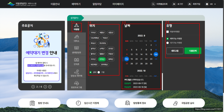The image size is (224, 112).
Task: Click the 회원가입 link text
Action: pyautogui.click(x=196, y=4)
